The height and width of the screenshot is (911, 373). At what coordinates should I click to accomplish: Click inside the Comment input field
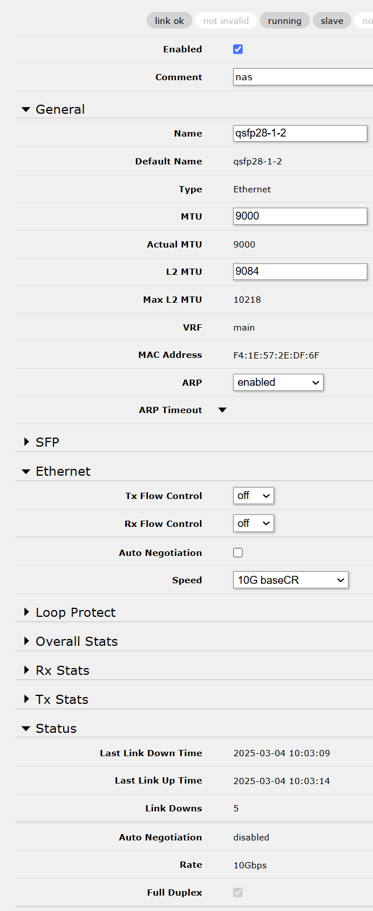pos(296,76)
